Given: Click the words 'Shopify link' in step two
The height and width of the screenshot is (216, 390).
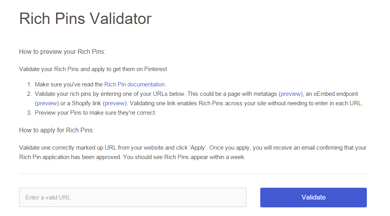Looking at the screenshot, I should (x=86, y=103).
